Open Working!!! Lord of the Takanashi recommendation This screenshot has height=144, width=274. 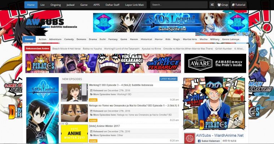pos(122,49)
